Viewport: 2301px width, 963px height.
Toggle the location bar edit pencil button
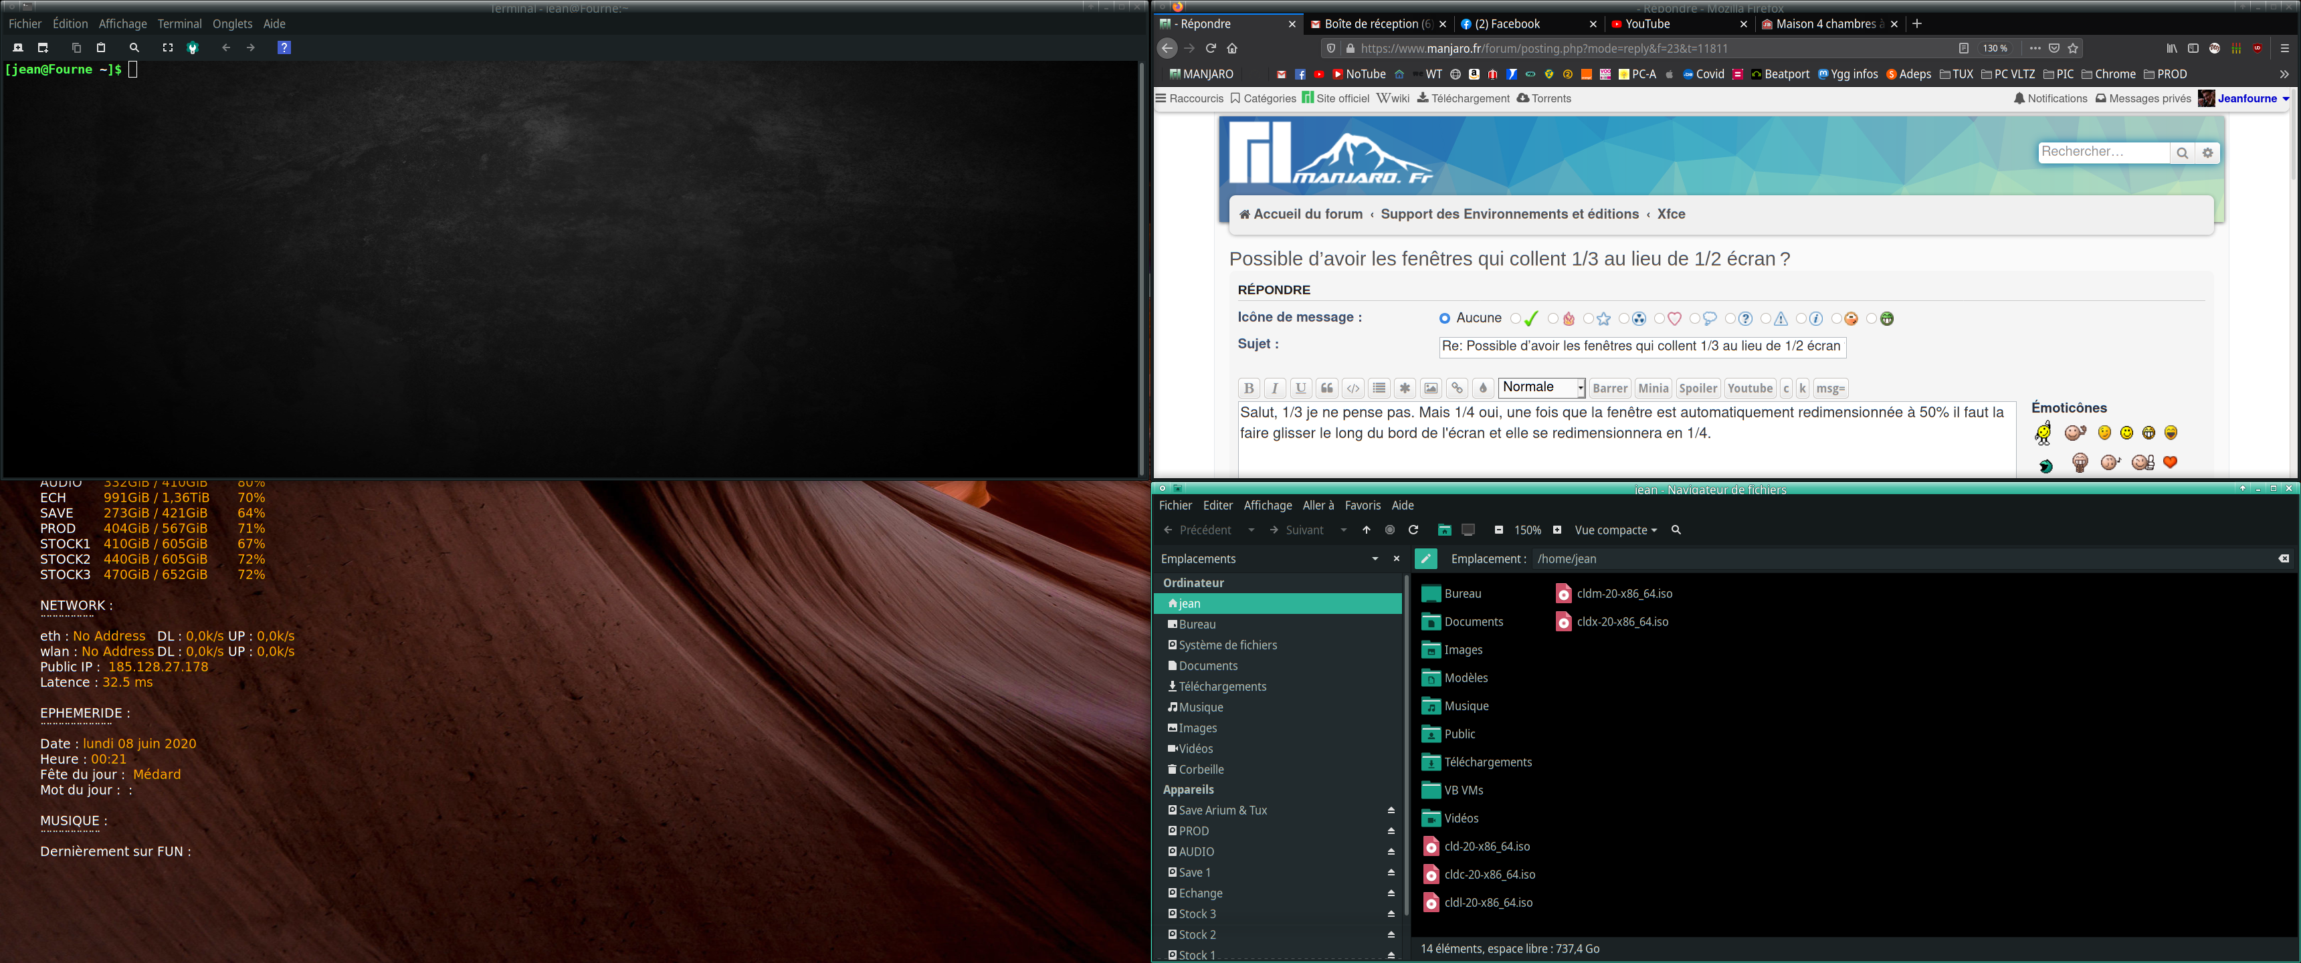point(1425,559)
